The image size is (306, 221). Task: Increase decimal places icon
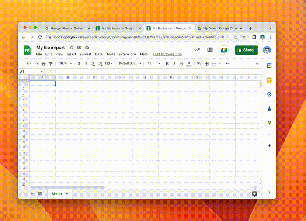(100, 64)
